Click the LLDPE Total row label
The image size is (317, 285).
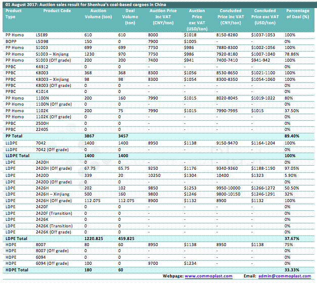click(x=18, y=156)
